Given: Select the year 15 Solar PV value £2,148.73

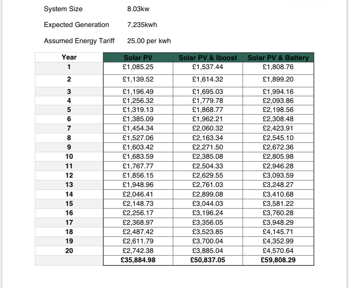Looking at the screenshot, I should [138, 204].
